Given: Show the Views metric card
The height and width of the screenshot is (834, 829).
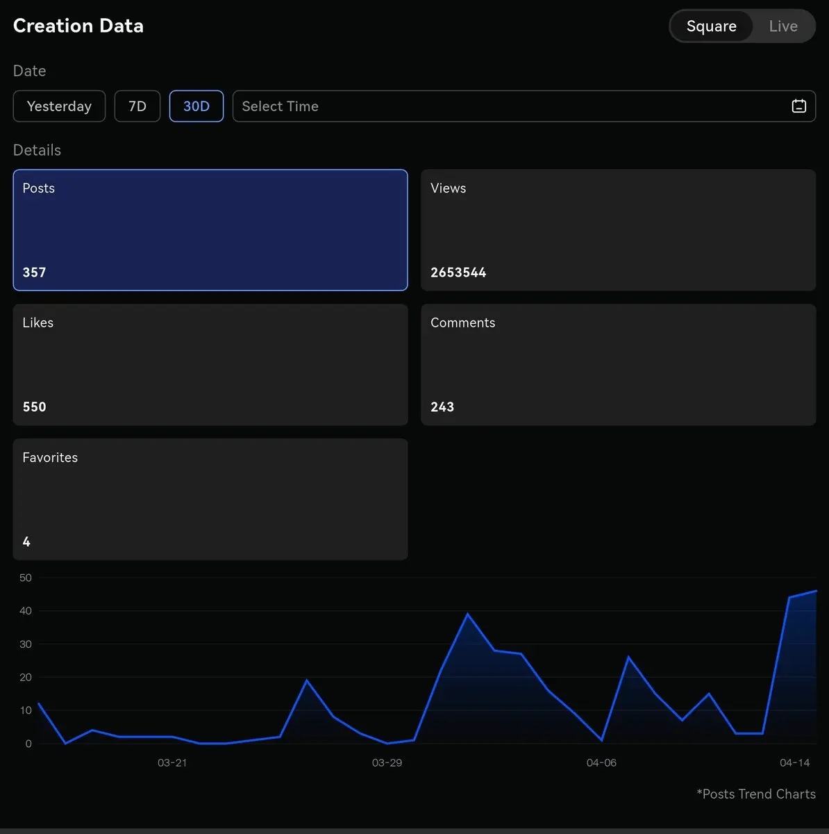Looking at the screenshot, I should coord(618,230).
